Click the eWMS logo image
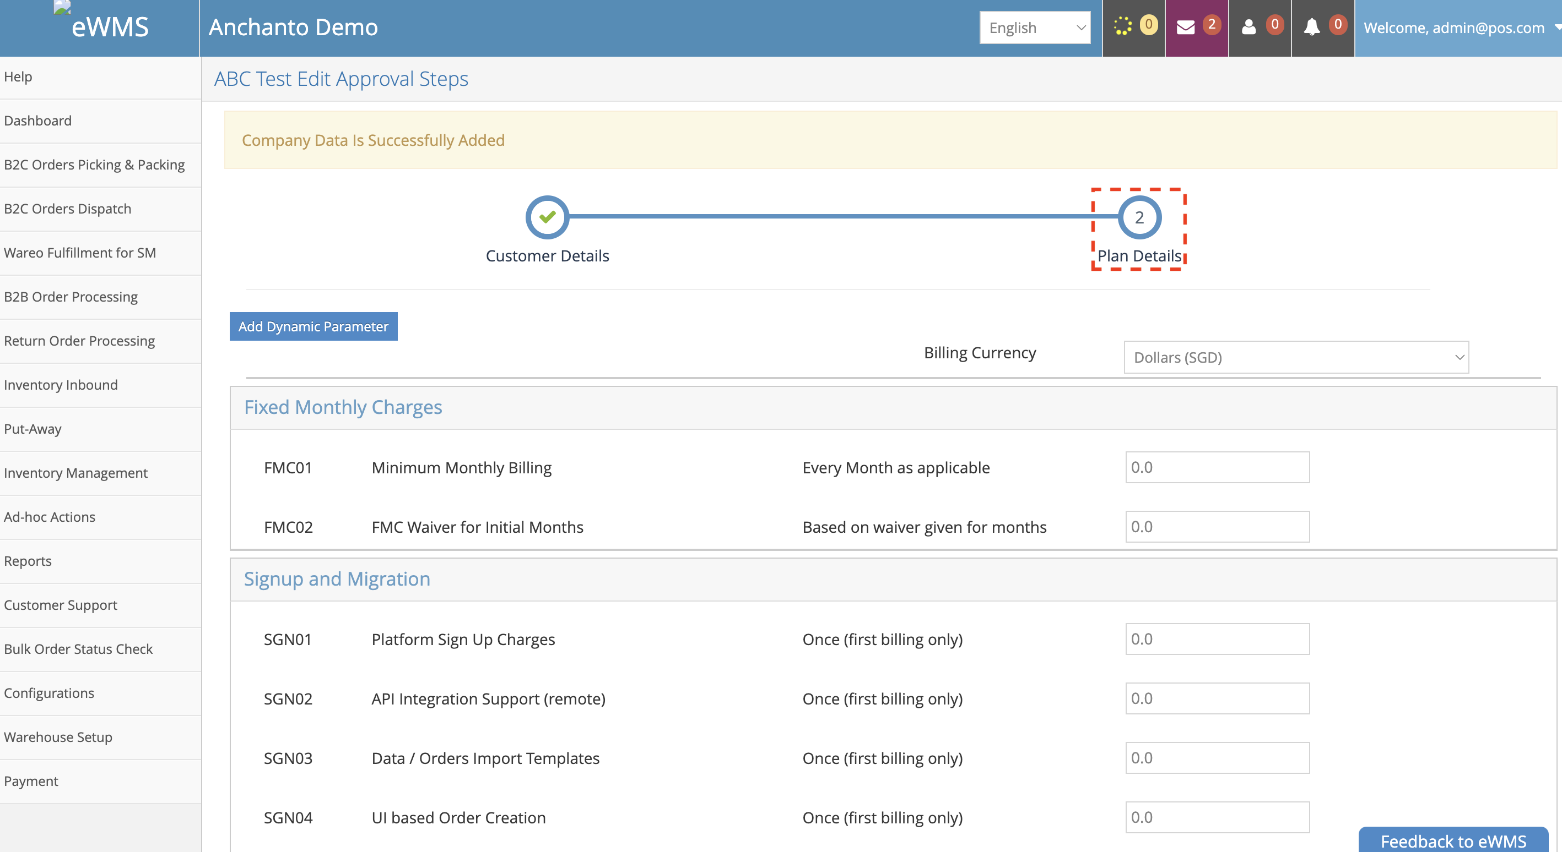 coord(62,7)
